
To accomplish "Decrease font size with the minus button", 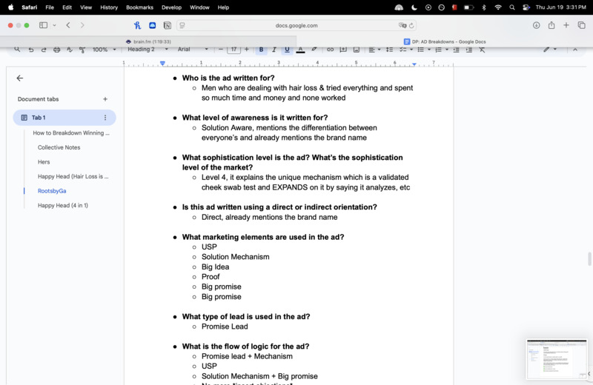I will [221, 50].
